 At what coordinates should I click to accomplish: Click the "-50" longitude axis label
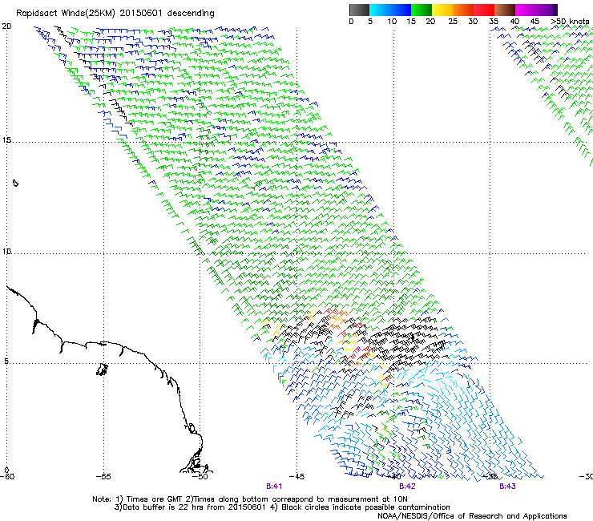pos(200,477)
